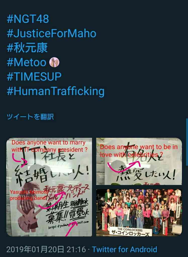Open the IT社長と結婚 poster image
This screenshot has width=188, height=257.
49,187
